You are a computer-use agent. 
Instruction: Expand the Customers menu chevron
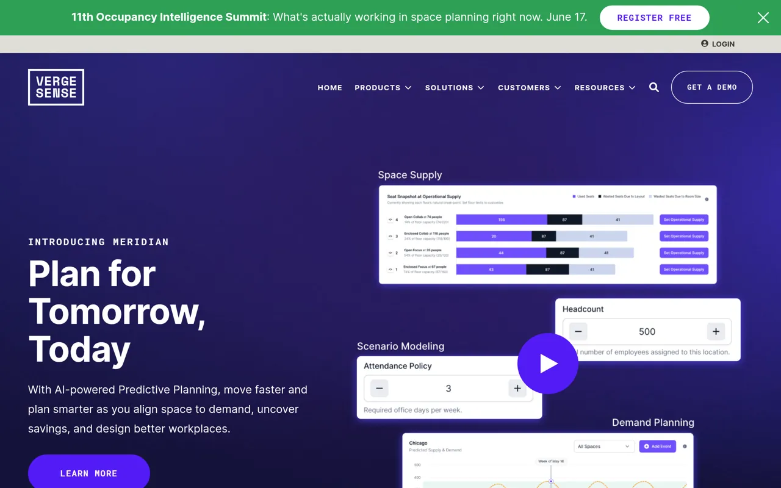[558, 88]
